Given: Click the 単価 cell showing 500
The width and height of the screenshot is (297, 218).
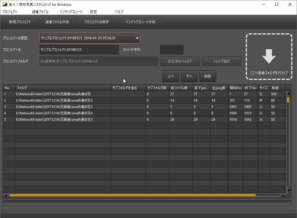Looking at the screenshot, I should (x=277, y=94).
